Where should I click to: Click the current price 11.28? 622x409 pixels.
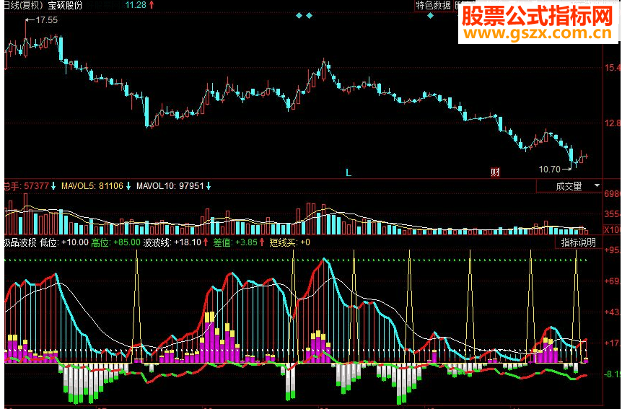(136, 5)
